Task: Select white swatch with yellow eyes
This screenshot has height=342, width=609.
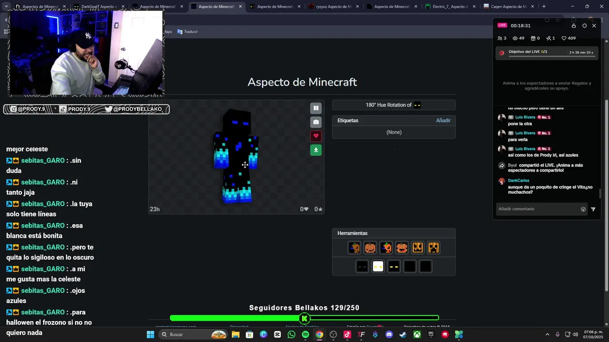Action: click(x=378, y=266)
